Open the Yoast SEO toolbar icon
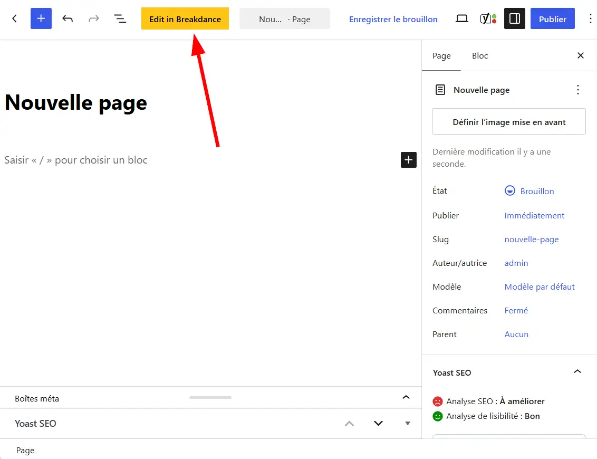597x459 pixels. [x=488, y=18]
